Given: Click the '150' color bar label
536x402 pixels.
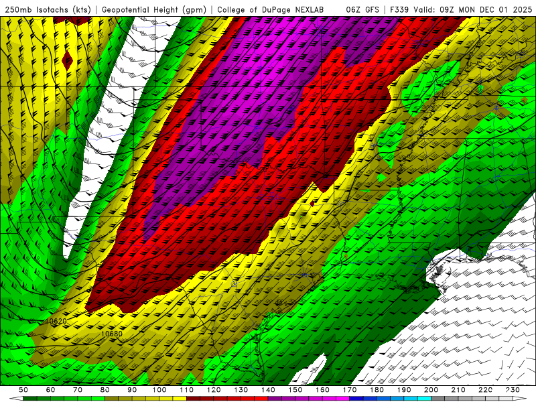Looking at the screenshot, I should (x=295, y=390).
